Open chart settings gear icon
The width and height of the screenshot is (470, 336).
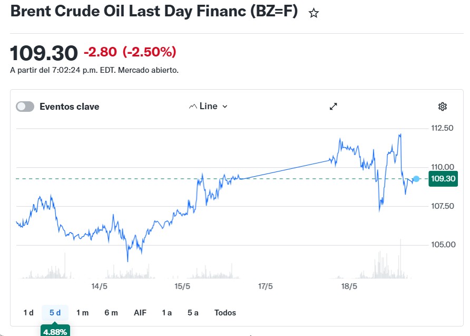pyautogui.click(x=443, y=107)
